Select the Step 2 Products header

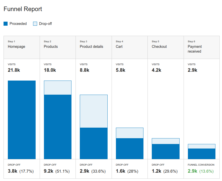click(x=58, y=47)
